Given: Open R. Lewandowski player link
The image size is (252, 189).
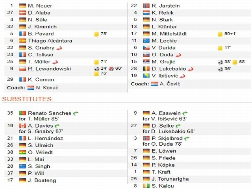Looking at the screenshot, I should (49, 69).
